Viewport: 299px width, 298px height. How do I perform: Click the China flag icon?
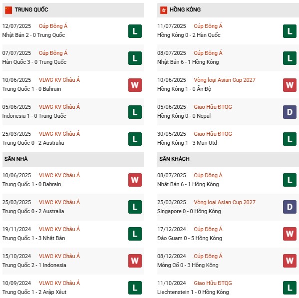click(x=8, y=10)
